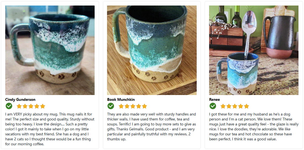Click the green verified checkmark under Cindy Gunderson
Image resolution: width=304 pixels, height=150 pixels.
(9, 106)
